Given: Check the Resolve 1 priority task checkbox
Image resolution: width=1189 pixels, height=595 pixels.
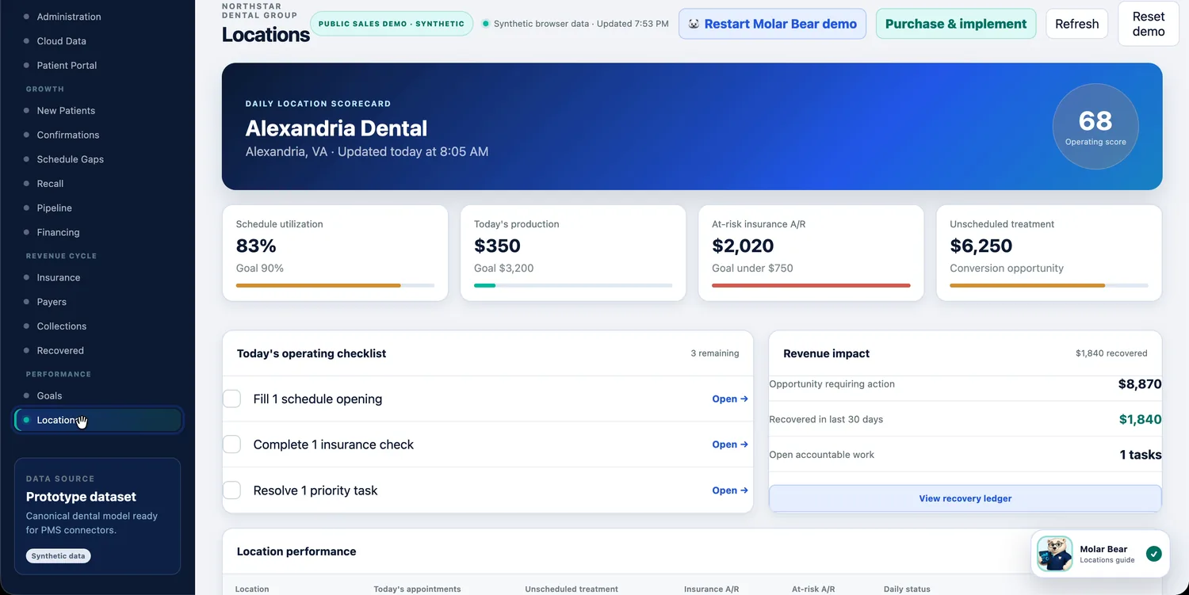Looking at the screenshot, I should [x=231, y=490].
